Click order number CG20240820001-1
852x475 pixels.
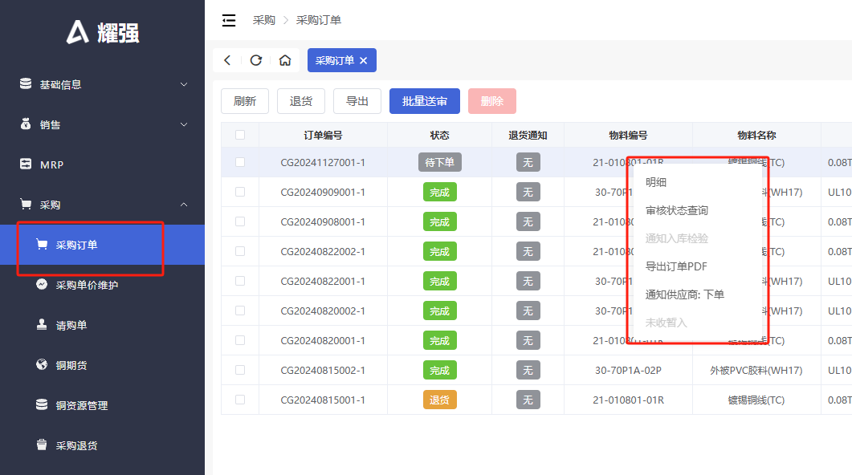(x=323, y=340)
